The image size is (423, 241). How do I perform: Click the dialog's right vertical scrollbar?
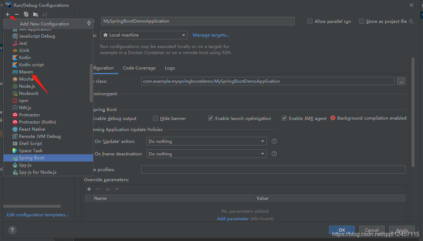tap(413, 112)
